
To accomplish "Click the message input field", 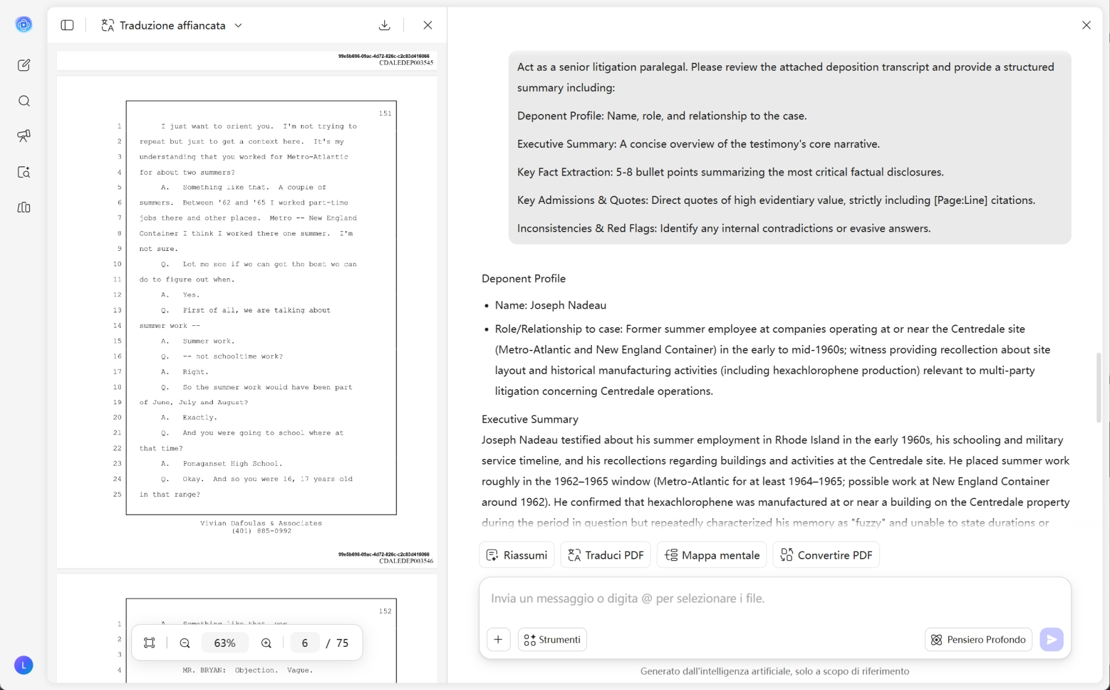I will pyautogui.click(x=775, y=598).
